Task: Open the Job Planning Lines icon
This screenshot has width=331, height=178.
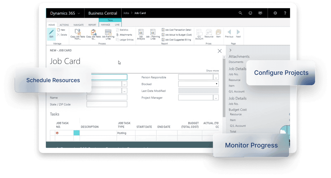Action: click(x=108, y=34)
